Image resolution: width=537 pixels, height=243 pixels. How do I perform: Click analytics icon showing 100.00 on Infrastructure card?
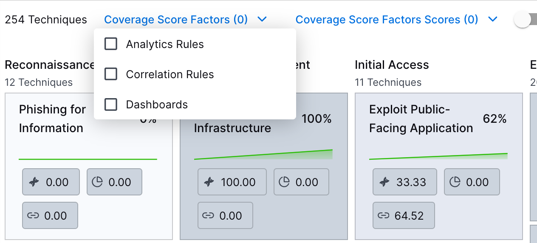[209, 182]
